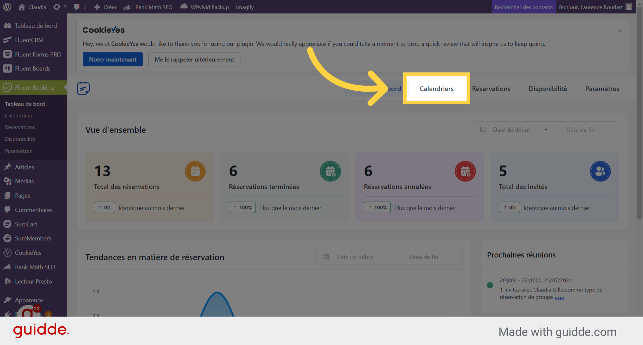
Task: Open the Disponibilité sidebar submenu item
Action: [x=20, y=139]
